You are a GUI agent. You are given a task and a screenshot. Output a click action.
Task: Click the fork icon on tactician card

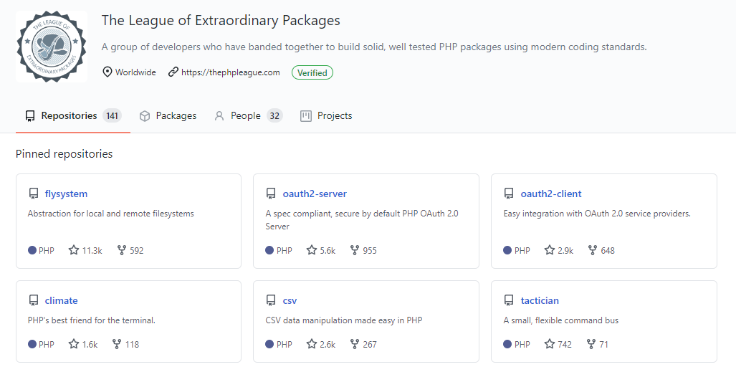tap(591, 344)
